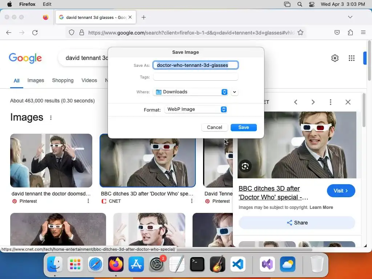Open options for the CNET result
Screen dimensions: 372x279
pyautogui.click(x=192, y=201)
